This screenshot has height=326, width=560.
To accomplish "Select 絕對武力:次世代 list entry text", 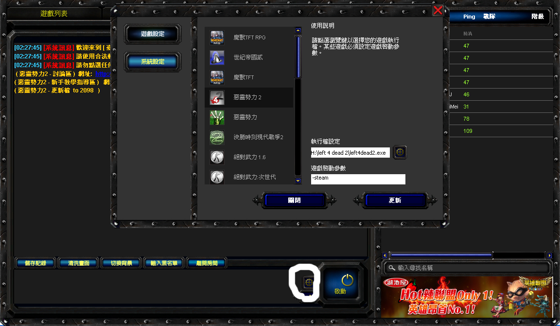I will 254,177.
